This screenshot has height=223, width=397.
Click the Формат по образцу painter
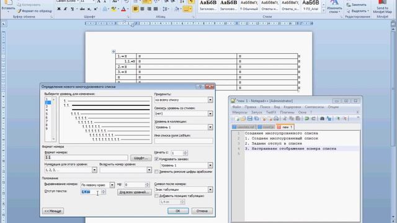click(x=35, y=11)
